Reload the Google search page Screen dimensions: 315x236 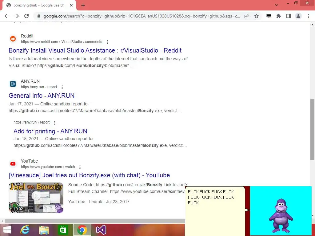pyautogui.click(x=26, y=16)
